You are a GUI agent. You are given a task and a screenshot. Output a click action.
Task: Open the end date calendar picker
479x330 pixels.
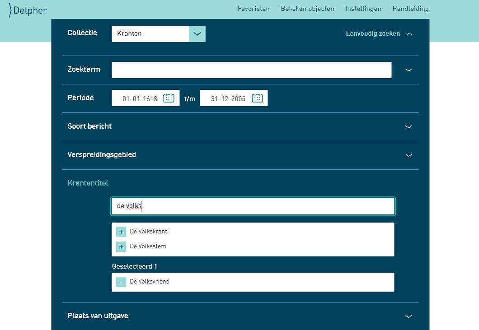click(257, 98)
